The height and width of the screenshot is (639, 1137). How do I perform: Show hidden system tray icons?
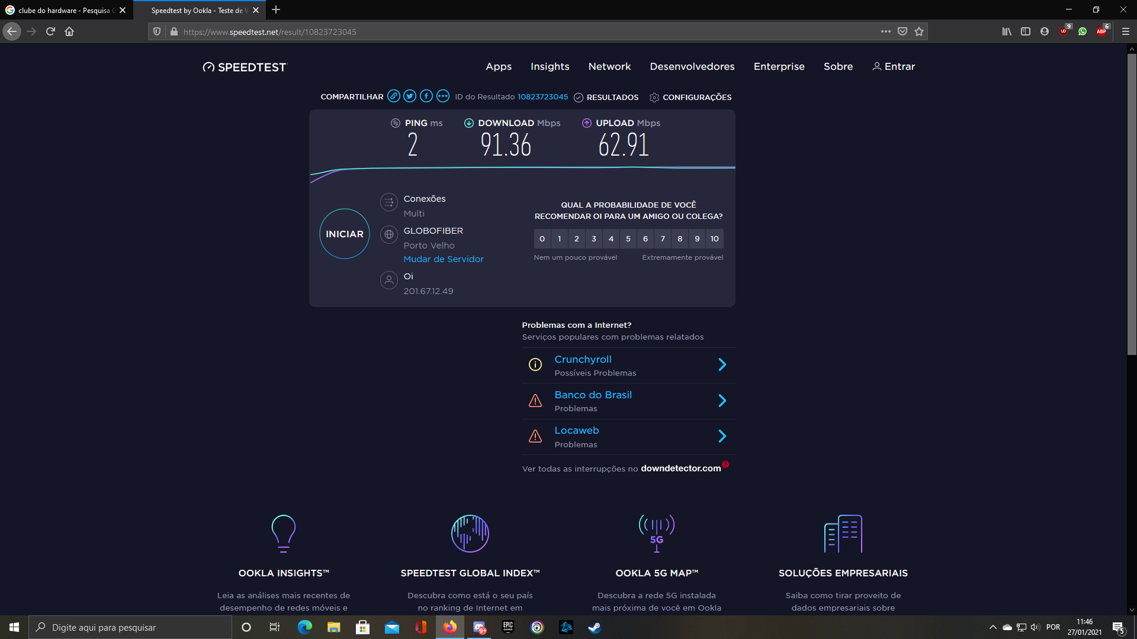coord(993,627)
